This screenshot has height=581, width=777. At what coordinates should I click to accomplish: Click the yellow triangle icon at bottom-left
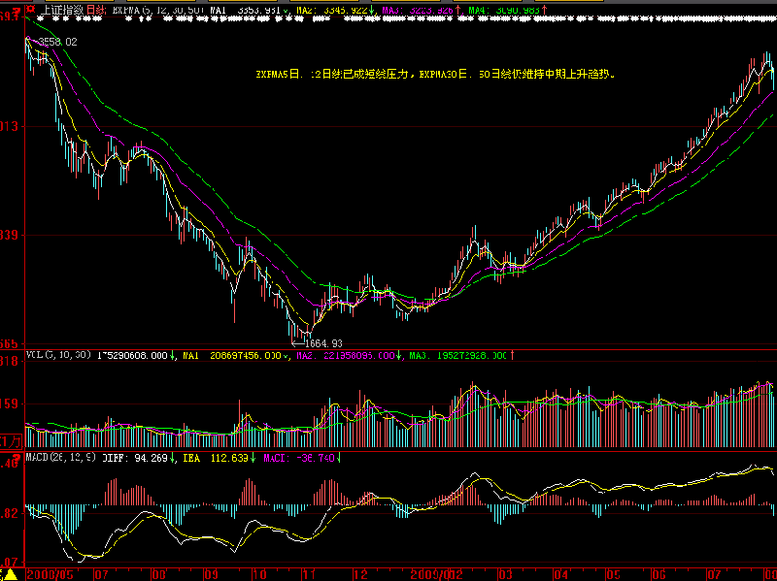pos(11,574)
